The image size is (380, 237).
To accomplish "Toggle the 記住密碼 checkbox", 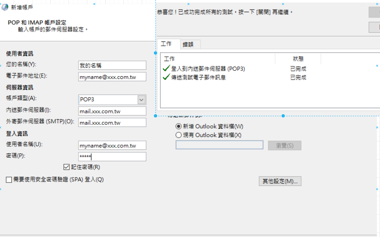I will click(x=67, y=167).
